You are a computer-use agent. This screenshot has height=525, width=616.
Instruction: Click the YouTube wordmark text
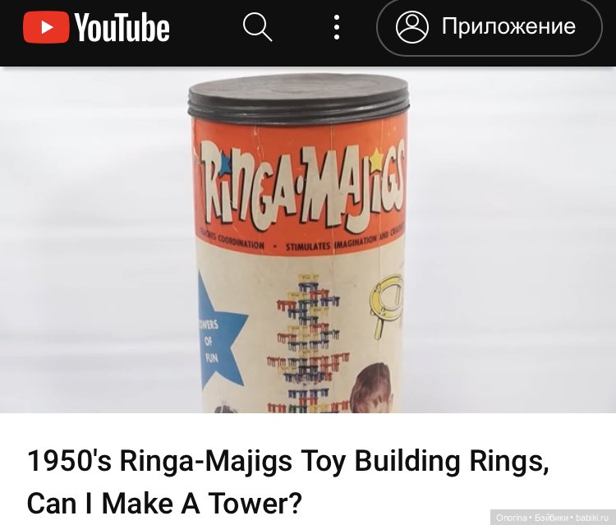click(122, 27)
